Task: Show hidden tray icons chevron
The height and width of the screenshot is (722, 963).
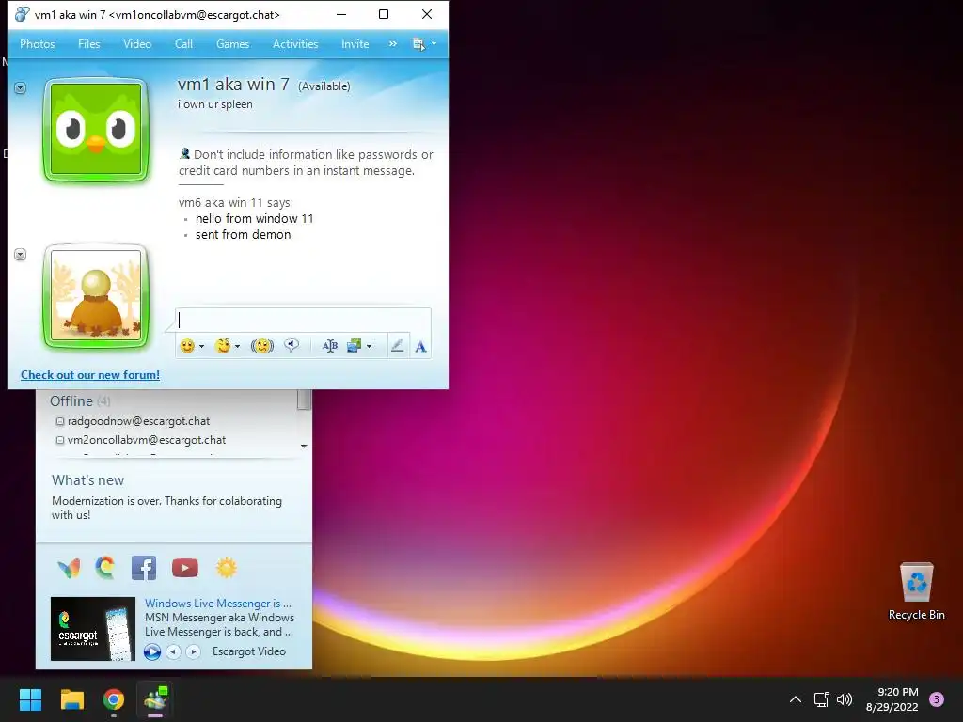Action: tap(796, 699)
